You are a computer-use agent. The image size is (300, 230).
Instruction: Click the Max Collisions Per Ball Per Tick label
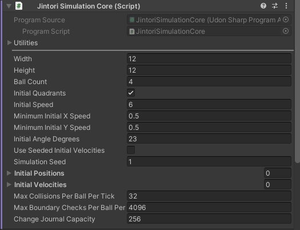(64, 196)
